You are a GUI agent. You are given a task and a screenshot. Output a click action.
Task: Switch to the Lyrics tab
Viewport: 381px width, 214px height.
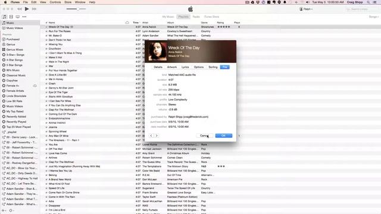pos(185,67)
